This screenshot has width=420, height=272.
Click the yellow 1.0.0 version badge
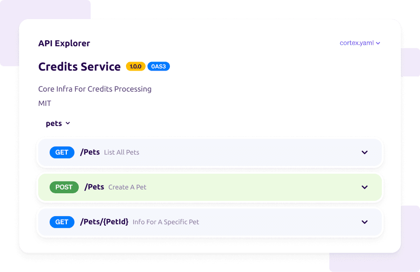[136, 67]
